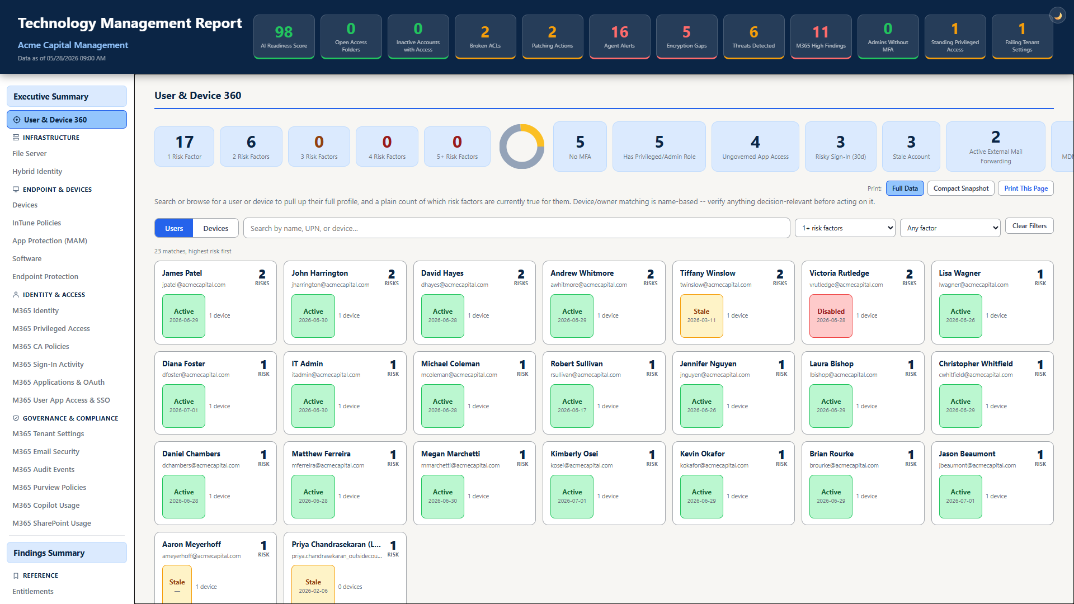Click AI Readiness Score 98 tile
The height and width of the screenshot is (604, 1074).
pyautogui.click(x=284, y=36)
